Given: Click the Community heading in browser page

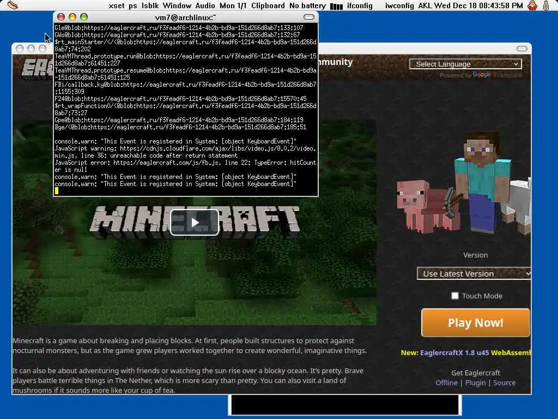Looking at the screenshot, I should point(335,62).
